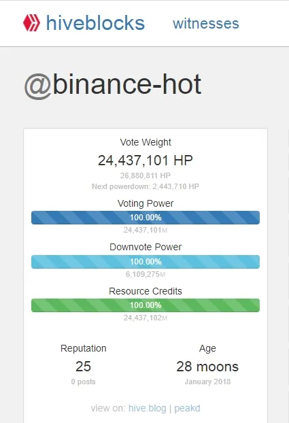The height and width of the screenshot is (423, 289).
Task: Open the hiveblocks home link
Action: coord(95,23)
